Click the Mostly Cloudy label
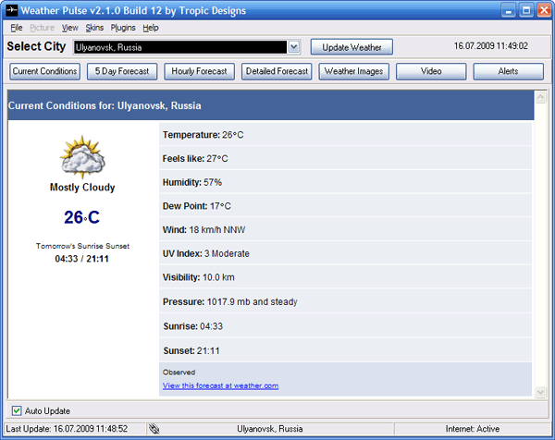Image resolution: width=555 pixels, height=440 pixels. [82, 187]
